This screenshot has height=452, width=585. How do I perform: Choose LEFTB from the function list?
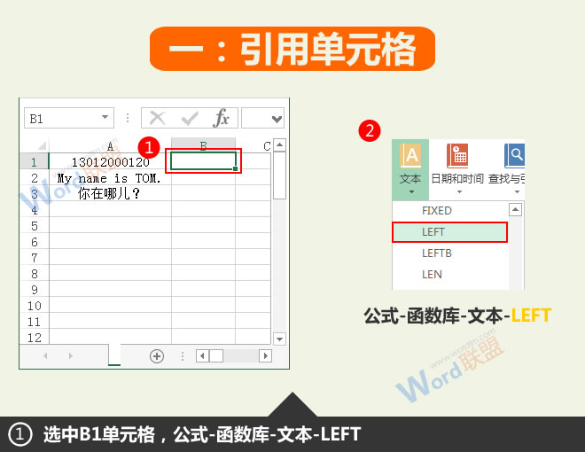coord(450,253)
